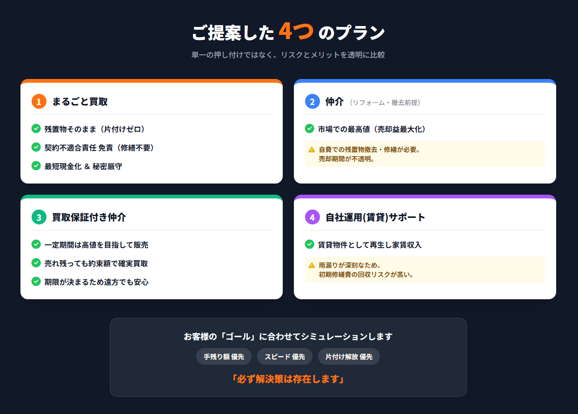Click the purple number 4 badge
This screenshot has height=414, width=578.
(312, 217)
